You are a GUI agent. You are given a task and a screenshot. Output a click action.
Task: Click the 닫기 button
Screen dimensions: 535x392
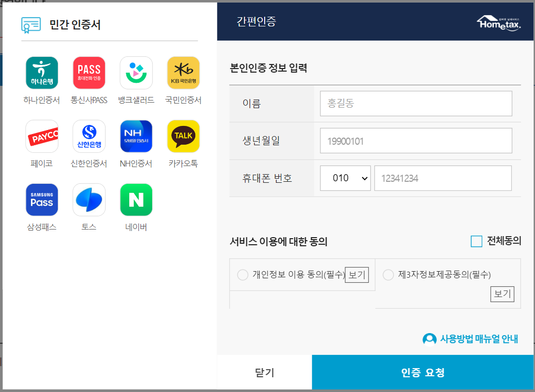point(264,372)
